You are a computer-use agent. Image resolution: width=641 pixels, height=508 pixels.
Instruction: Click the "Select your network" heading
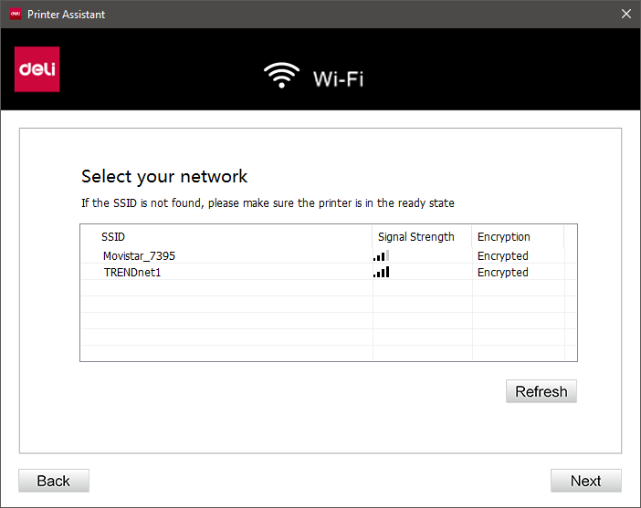[164, 176]
